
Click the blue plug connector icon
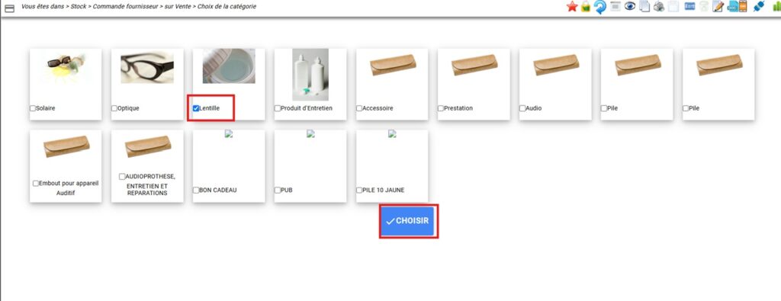[x=759, y=6]
